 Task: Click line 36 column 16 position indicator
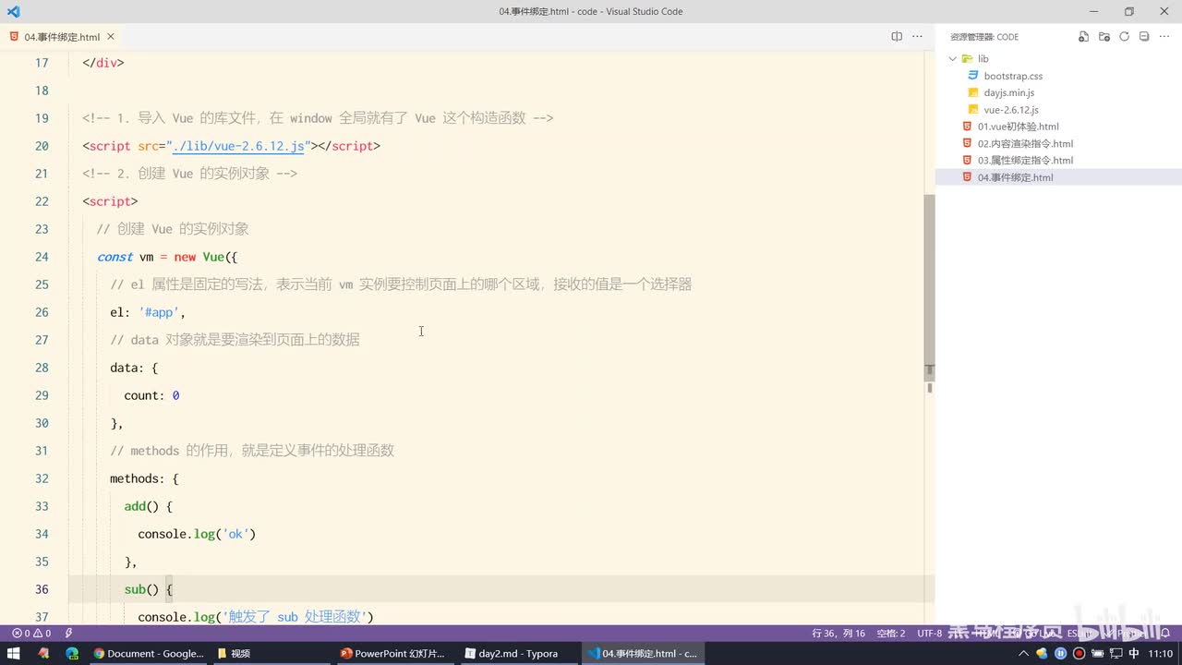click(838, 634)
